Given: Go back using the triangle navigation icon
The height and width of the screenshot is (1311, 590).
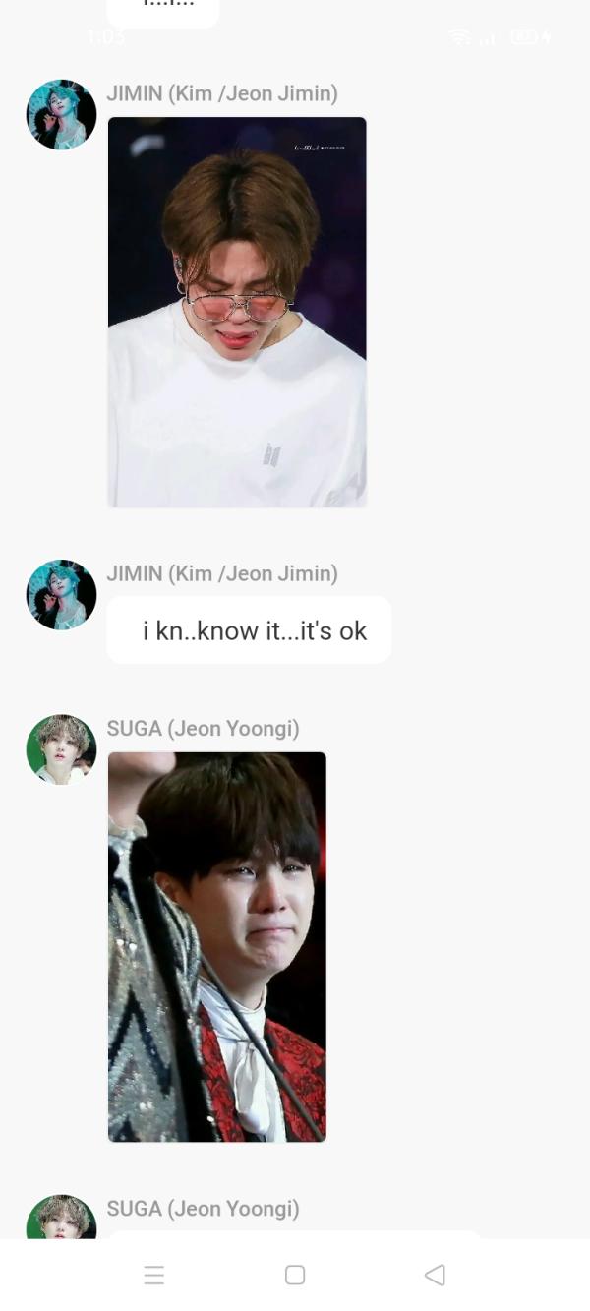Looking at the screenshot, I should 435,1275.
